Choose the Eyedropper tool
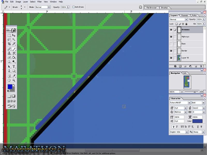The image size is (207, 155). [x=14, y=76]
